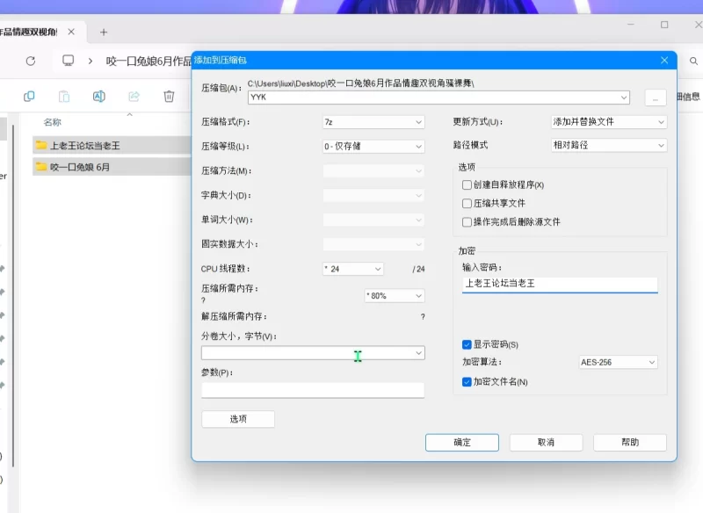Select the 上老王论坛当老王 folder

click(x=84, y=145)
